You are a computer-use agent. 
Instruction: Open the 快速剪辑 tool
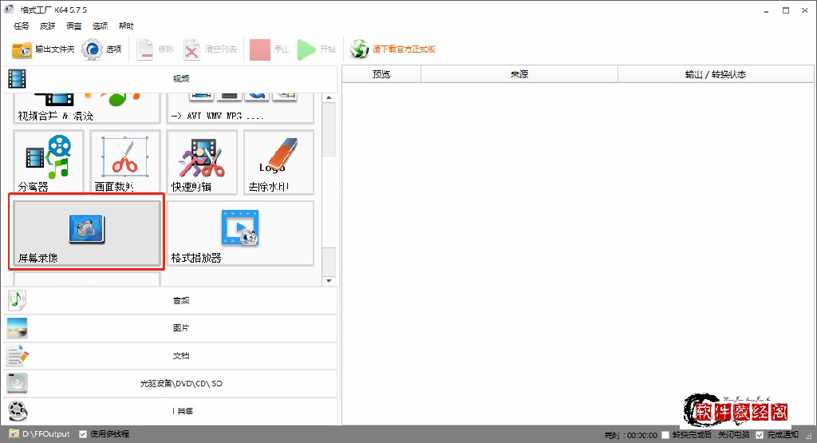click(x=202, y=162)
